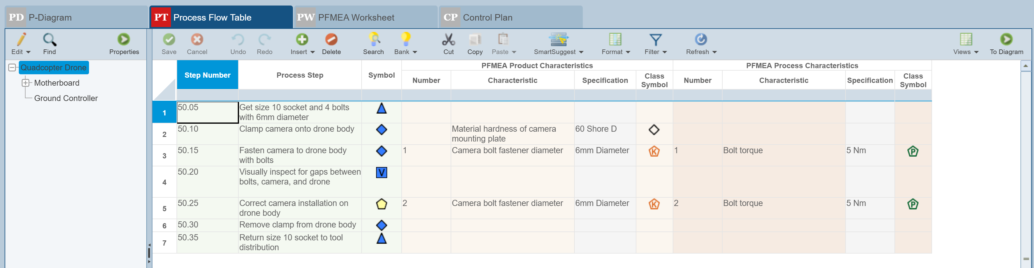This screenshot has width=1034, height=268.
Task: Open the Find magnifier tool
Action: tap(50, 40)
